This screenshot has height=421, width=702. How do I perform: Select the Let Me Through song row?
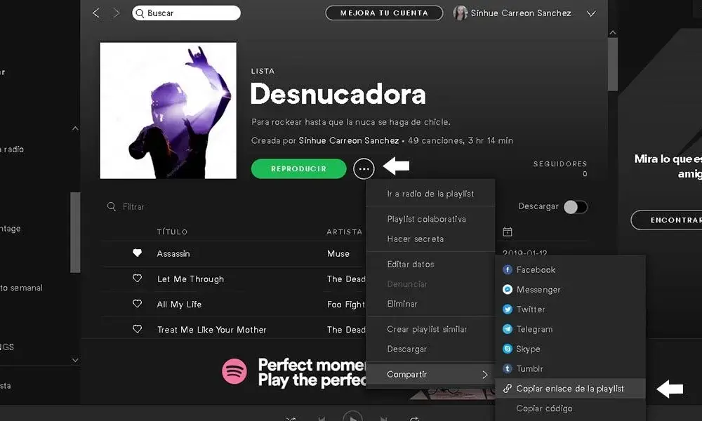(234, 279)
